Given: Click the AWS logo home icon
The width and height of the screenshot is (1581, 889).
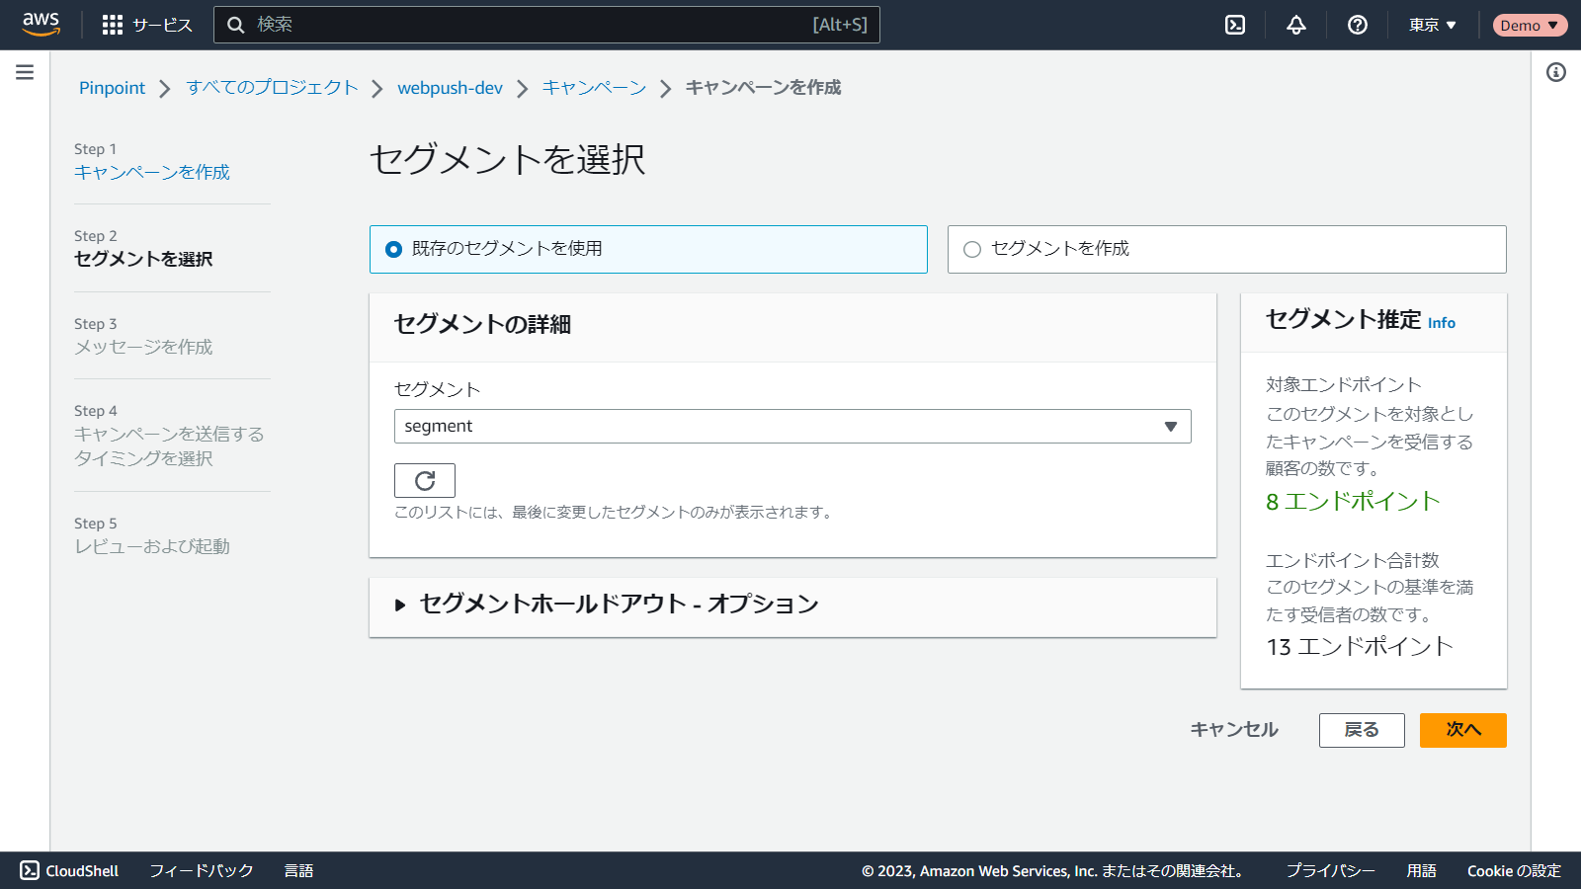Looking at the screenshot, I should (x=41, y=24).
